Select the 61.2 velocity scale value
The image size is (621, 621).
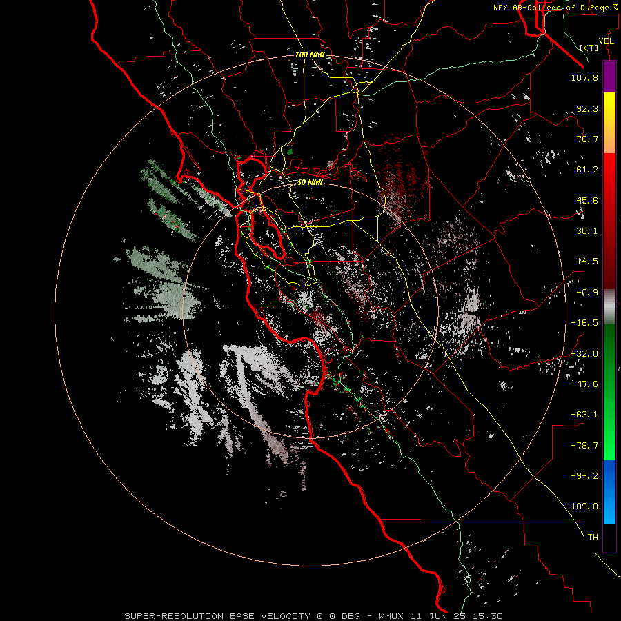pos(587,170)
